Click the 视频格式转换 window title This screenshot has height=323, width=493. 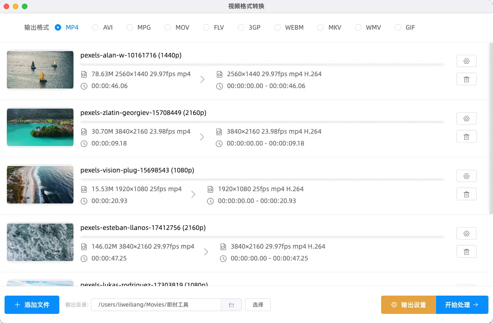coord(246,6)
